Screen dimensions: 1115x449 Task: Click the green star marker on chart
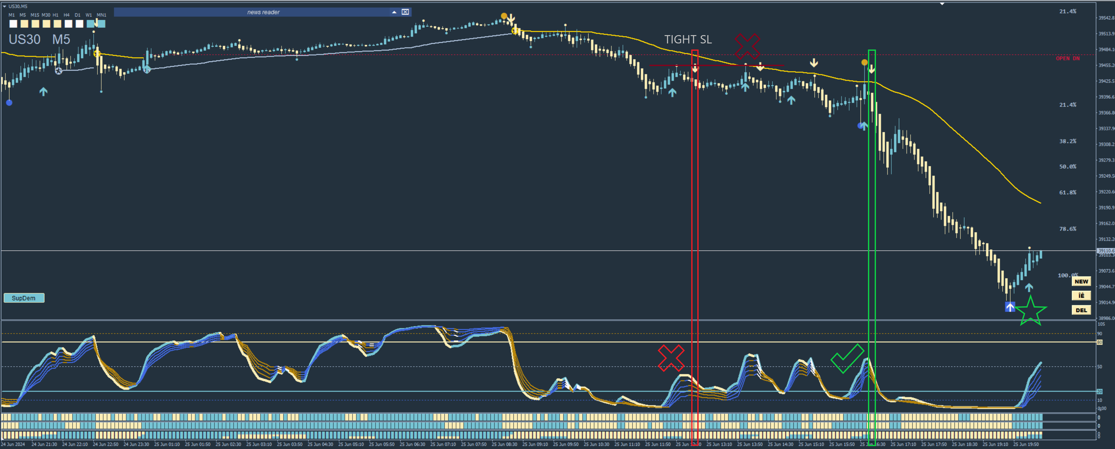pos(1031,311)
